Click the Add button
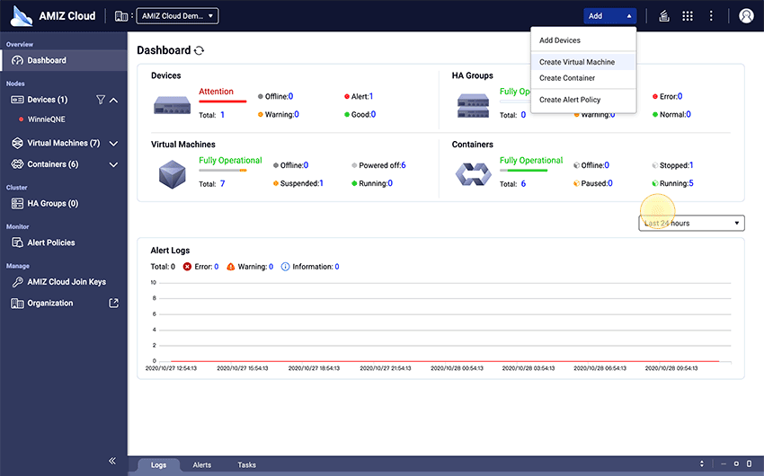 pyautogui.click(x=609, y=16)
